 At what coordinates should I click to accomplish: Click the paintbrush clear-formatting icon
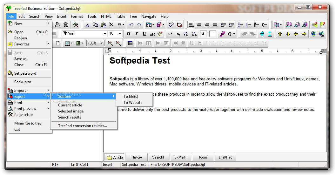(x=160, y=34)
